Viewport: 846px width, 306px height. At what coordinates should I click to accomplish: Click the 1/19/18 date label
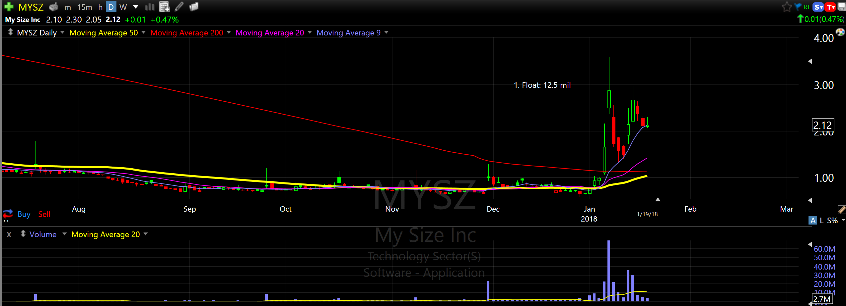tap(647, 214)
